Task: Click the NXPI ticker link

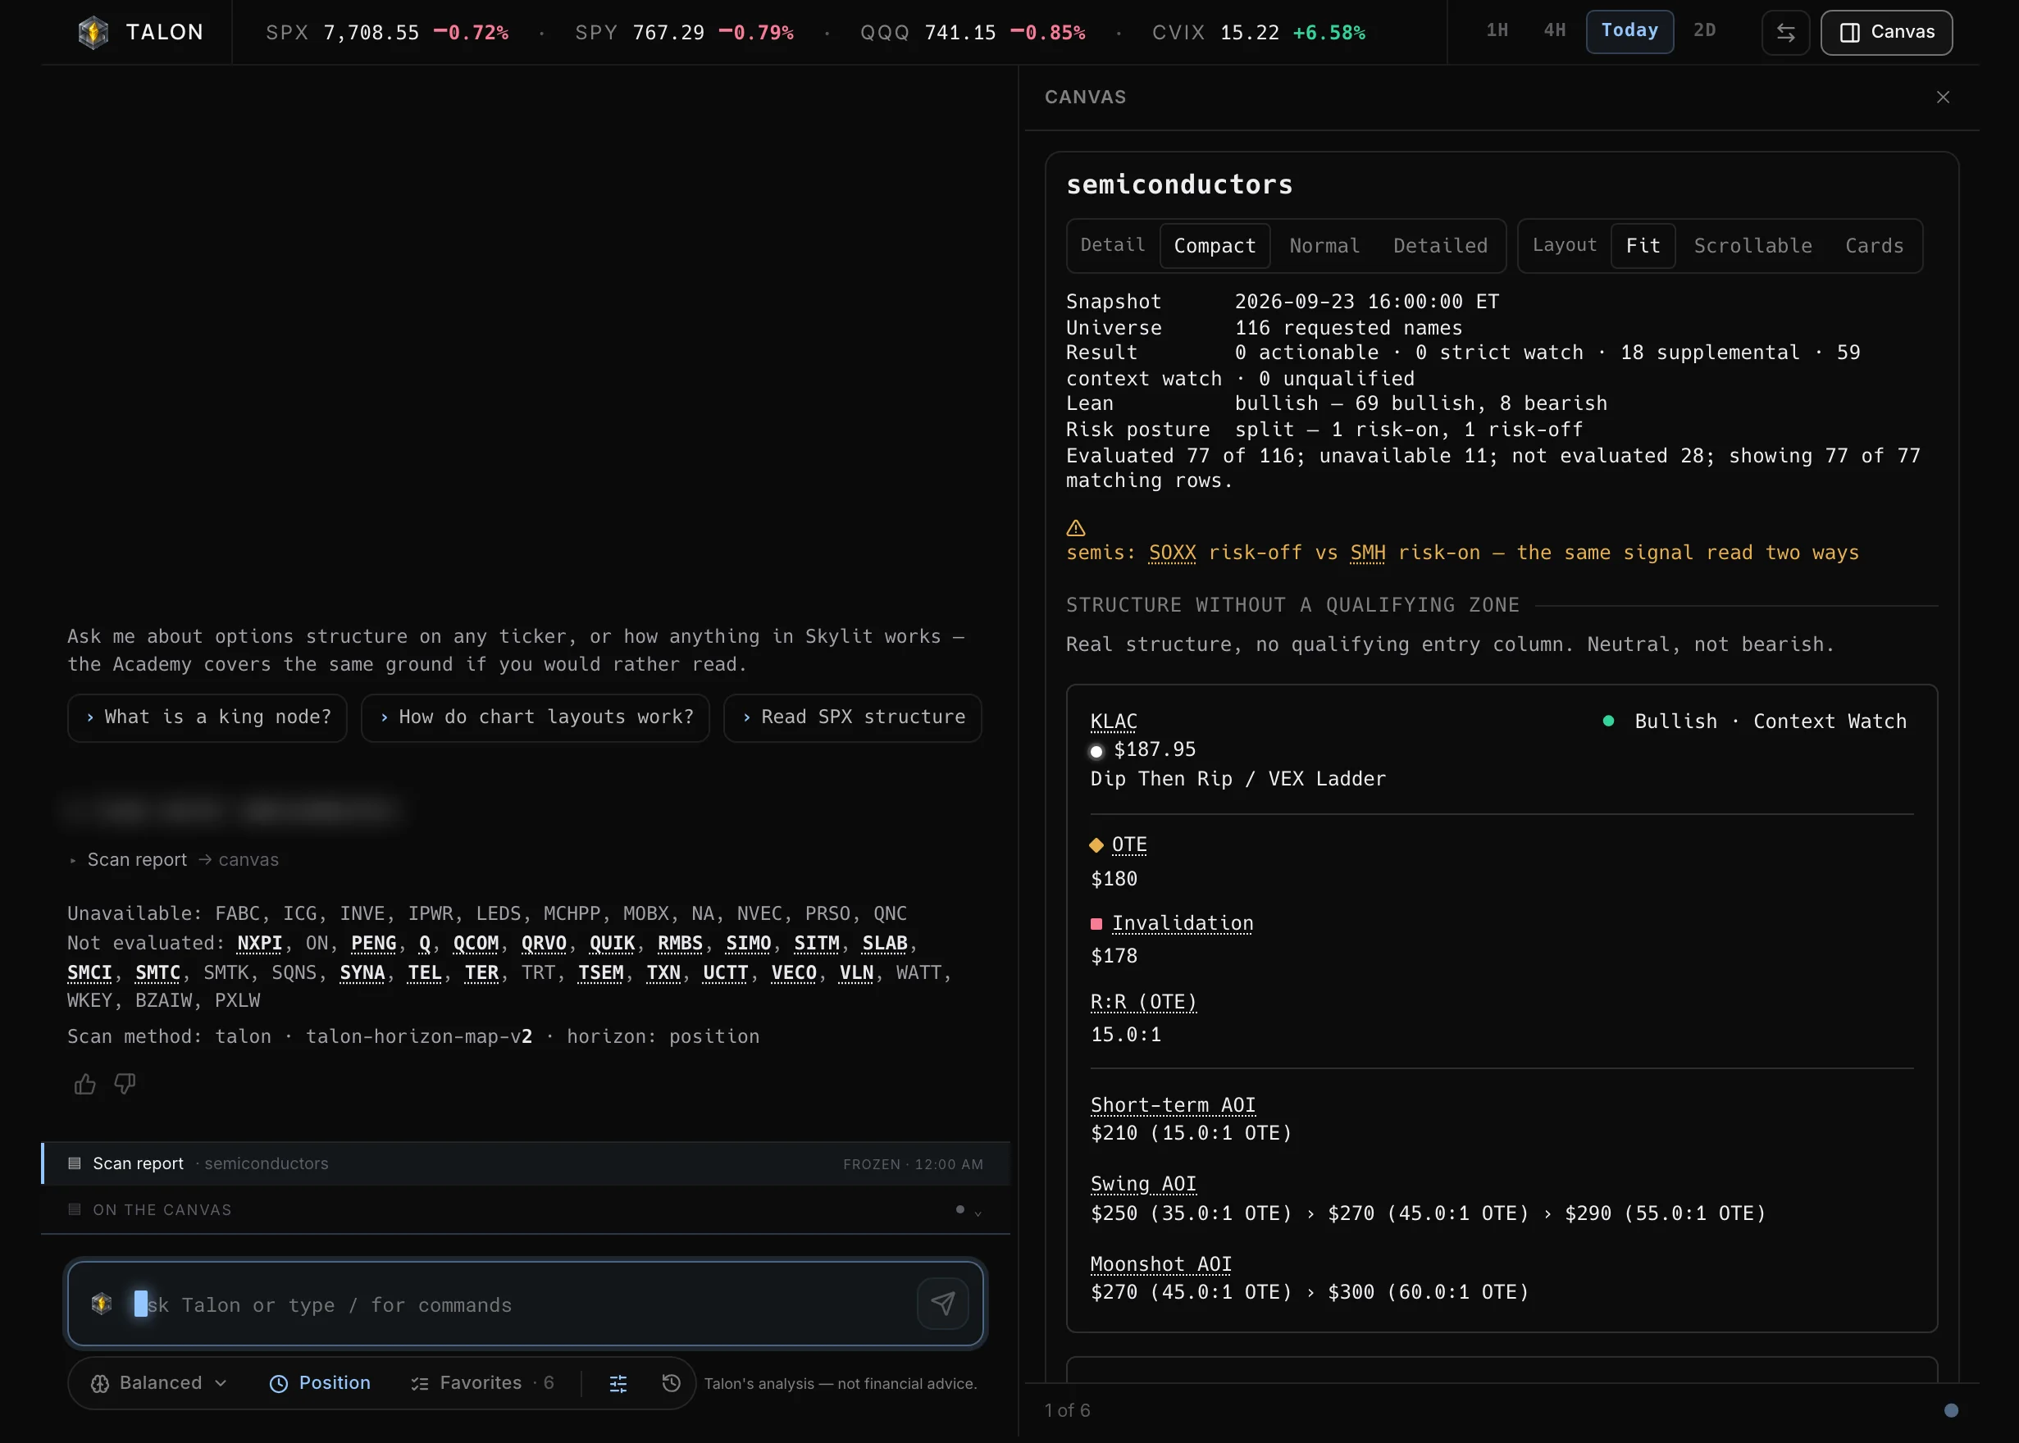Action: pyautogui.click(x=259, y=944)
